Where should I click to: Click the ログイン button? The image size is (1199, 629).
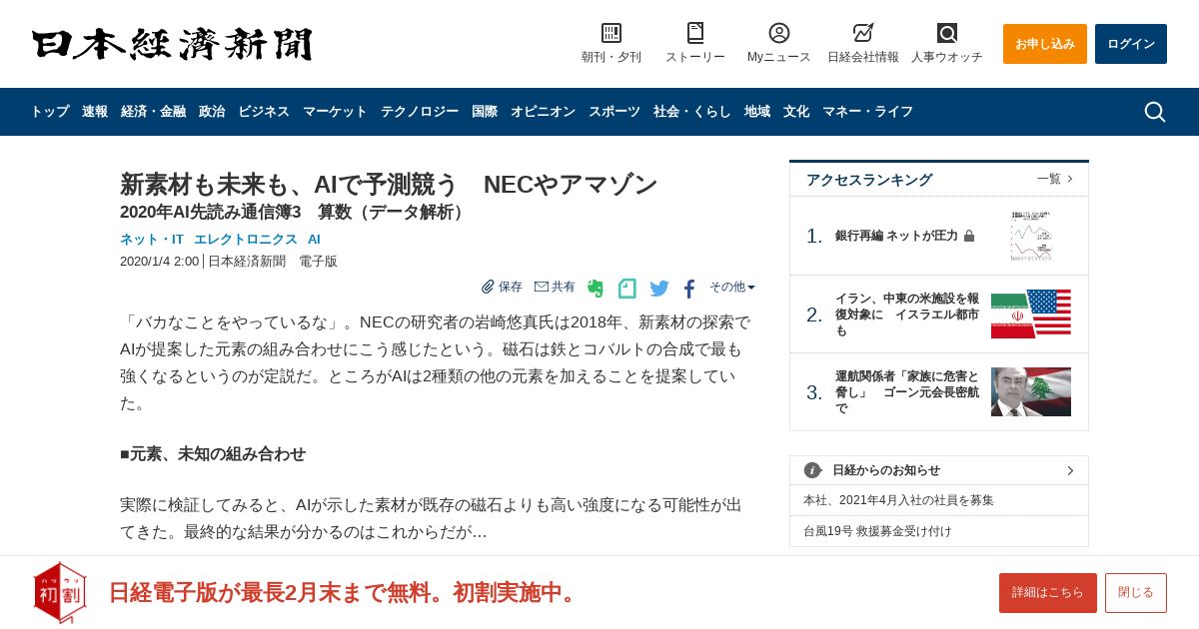1131,44
